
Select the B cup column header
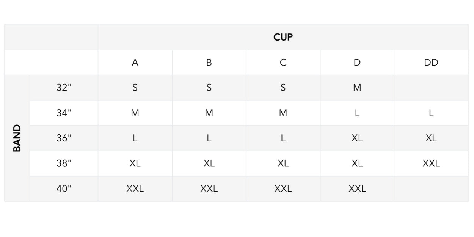209,63
